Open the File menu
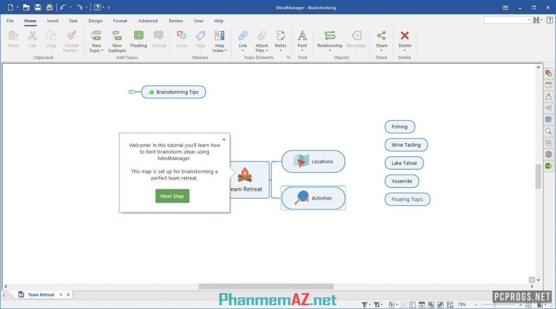556x309 pixels. [x=10, y=21]
